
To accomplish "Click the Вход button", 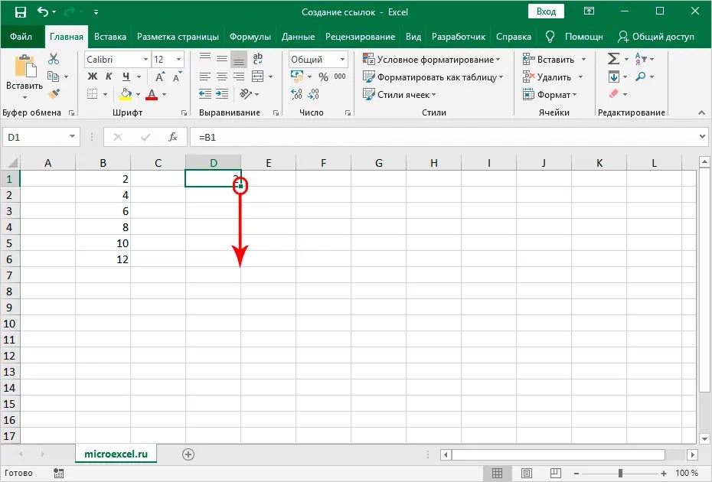I will (546, 11).
